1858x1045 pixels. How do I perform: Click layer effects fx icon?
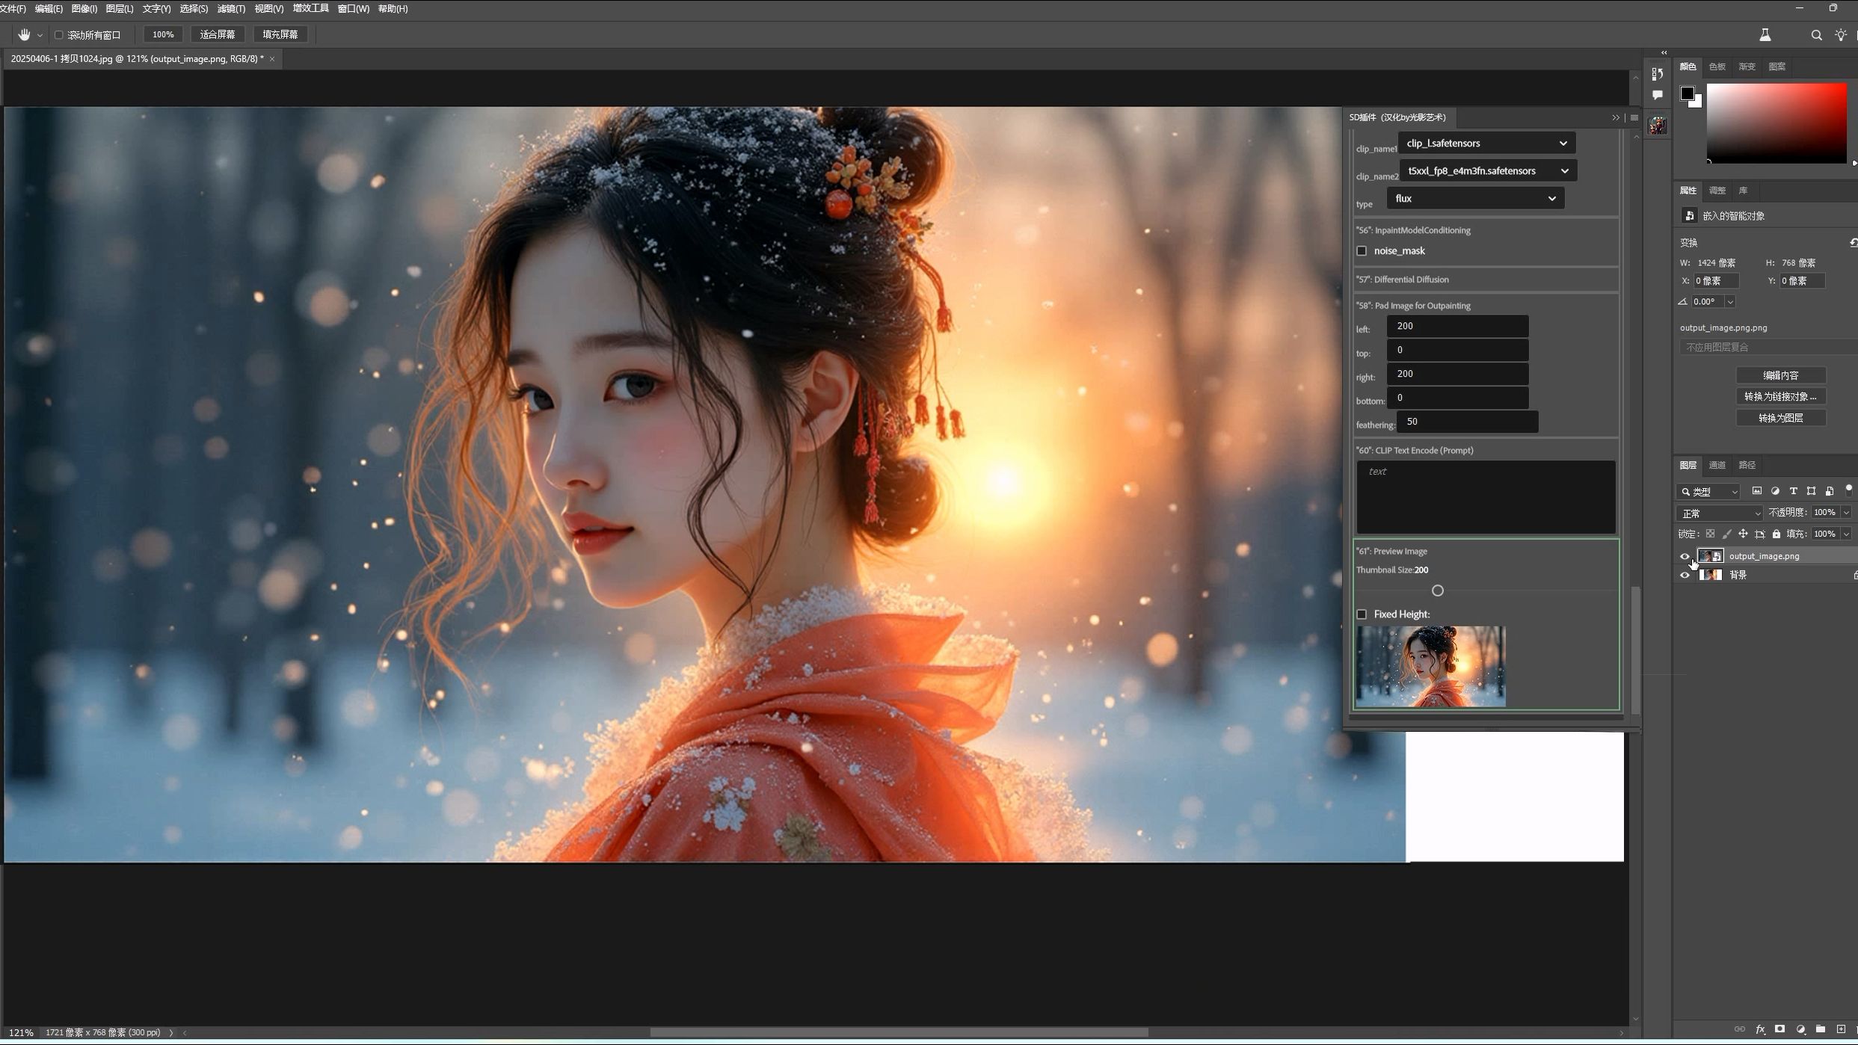coord(1760,1029)
